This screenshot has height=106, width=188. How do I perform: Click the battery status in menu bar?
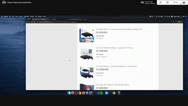coord(161,16)
